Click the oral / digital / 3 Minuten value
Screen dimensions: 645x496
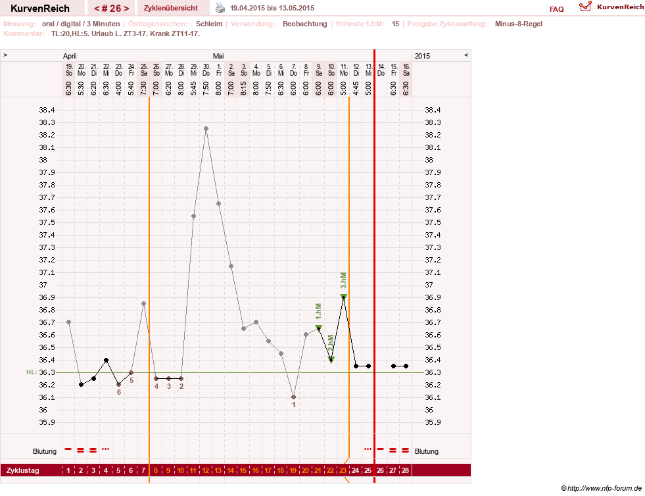pyautogui.click(x=81, y=24)
